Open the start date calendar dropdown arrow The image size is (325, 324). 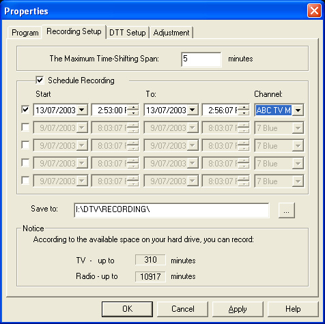[82, 111]
